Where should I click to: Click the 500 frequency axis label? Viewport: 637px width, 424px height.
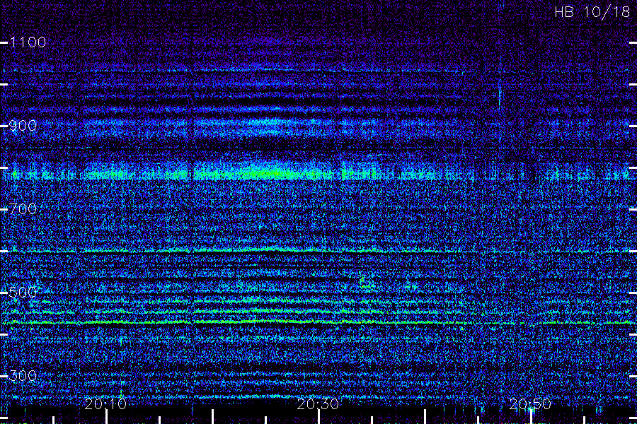point(23,293)
